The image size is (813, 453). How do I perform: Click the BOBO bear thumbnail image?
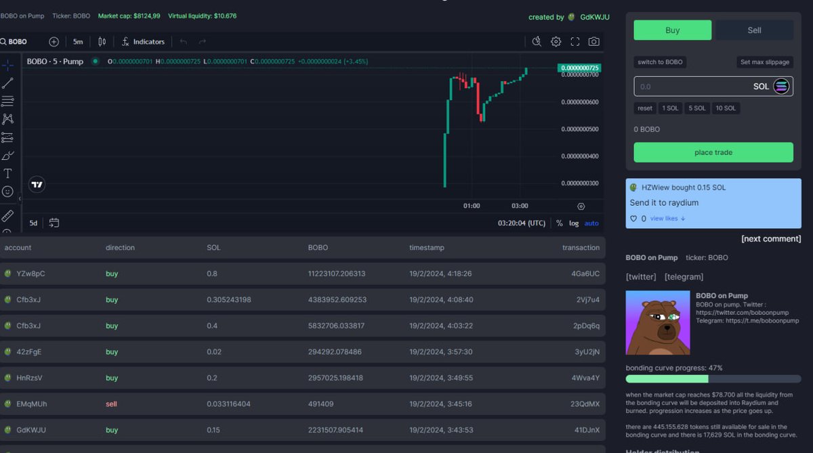click(x=658, y=322)
